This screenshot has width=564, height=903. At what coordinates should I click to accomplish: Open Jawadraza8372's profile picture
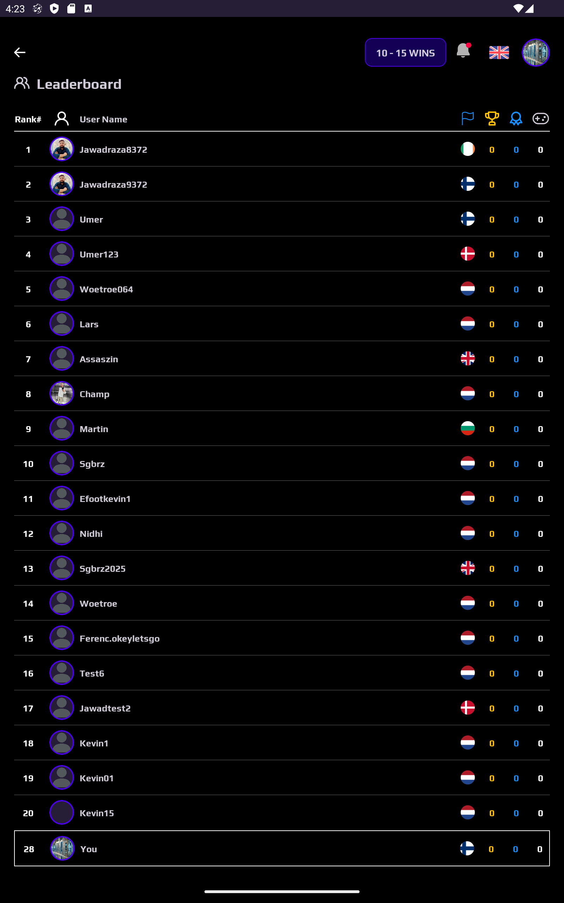pyautogui.click(x=62, y=149)
